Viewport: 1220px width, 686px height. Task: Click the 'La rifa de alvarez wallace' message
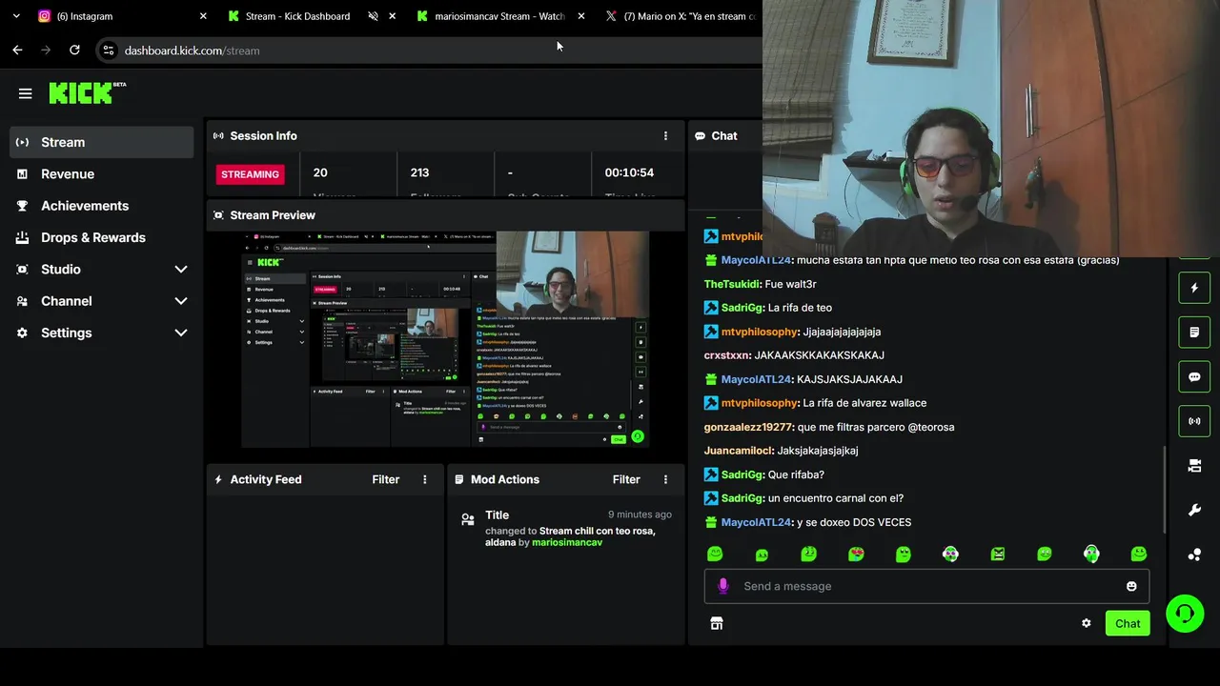tap(864, 403)
